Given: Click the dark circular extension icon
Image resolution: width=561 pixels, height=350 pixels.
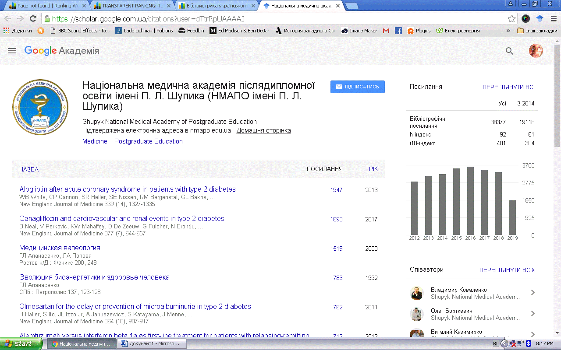Looking at the screenshot, I should click(526, 19).
